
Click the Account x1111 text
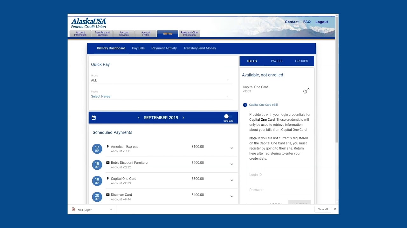121,151
